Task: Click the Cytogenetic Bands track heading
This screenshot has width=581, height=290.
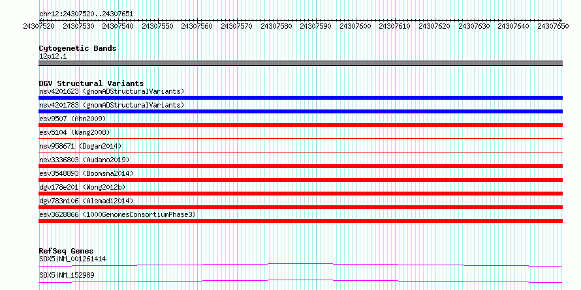Action: click(x=78, y=48)
